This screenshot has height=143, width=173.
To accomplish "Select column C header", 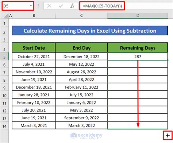I will (x=81, y=16).
